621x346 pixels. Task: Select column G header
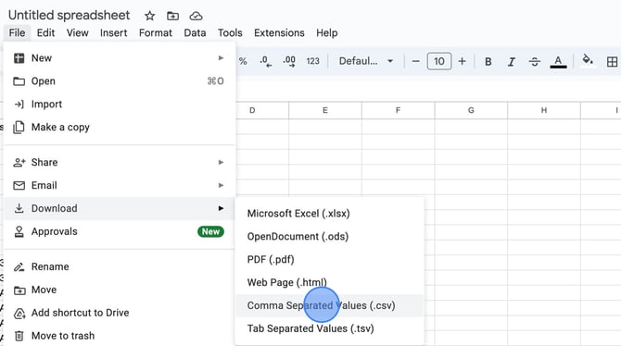(471, 110)
